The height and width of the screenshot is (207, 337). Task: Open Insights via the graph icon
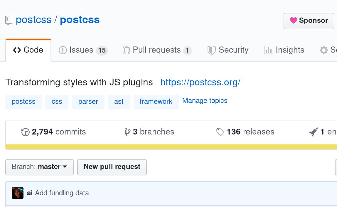(268, 50)
